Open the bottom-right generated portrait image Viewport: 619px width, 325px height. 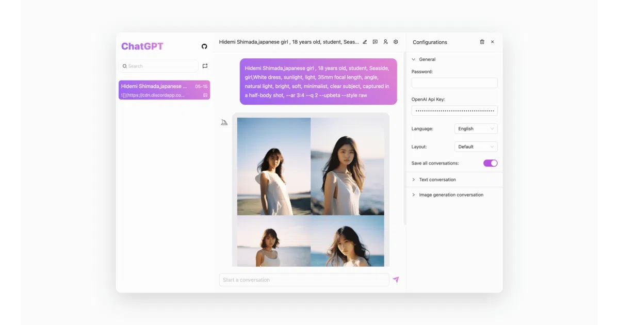click(348, 241)
